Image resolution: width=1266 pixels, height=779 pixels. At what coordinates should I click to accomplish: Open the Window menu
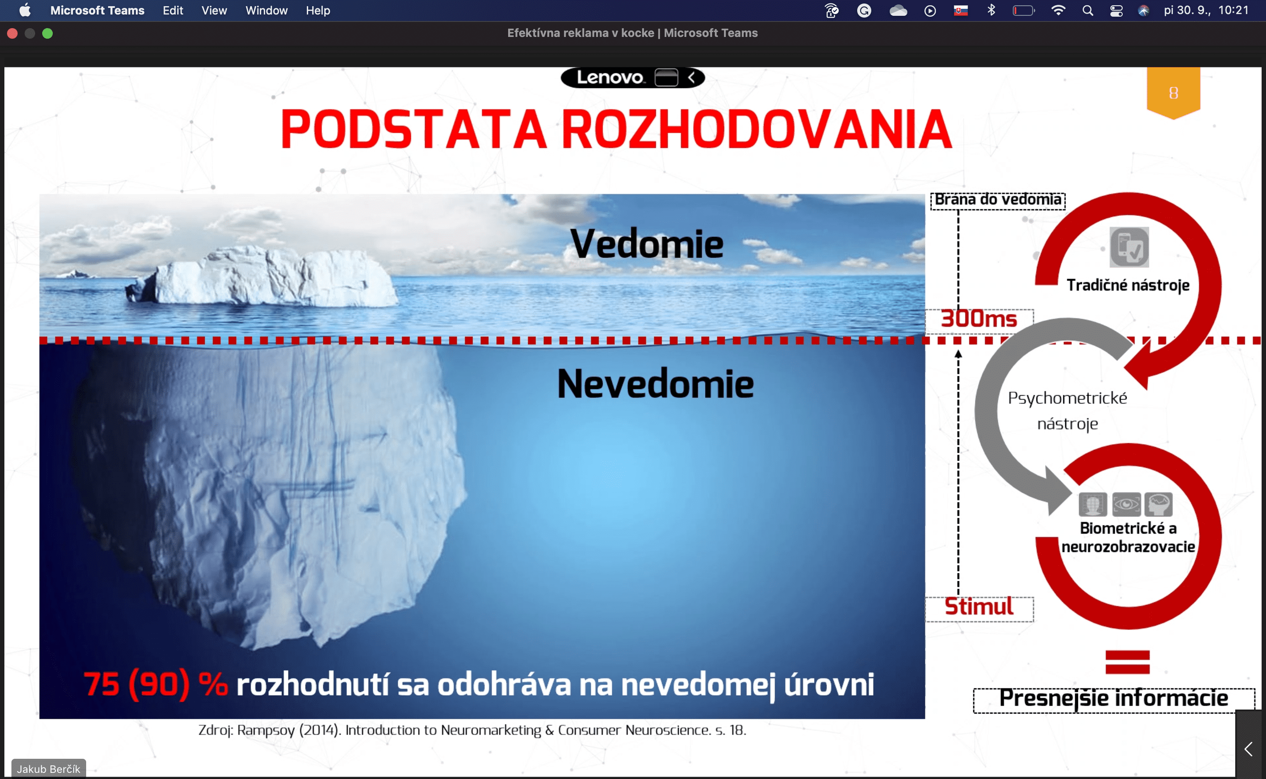click(x=266, y=10)
